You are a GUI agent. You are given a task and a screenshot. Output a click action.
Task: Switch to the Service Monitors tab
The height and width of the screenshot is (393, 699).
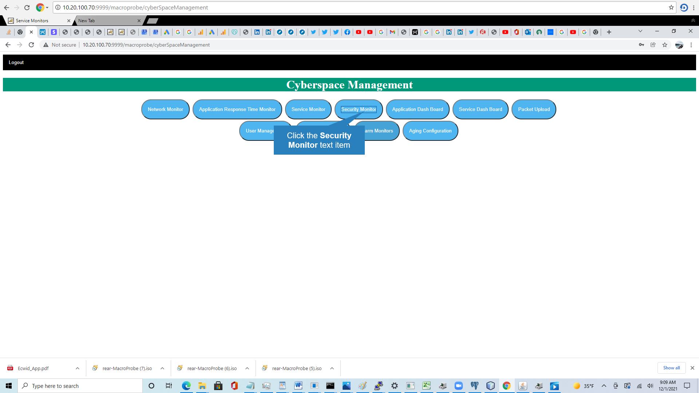coord(32,21)
